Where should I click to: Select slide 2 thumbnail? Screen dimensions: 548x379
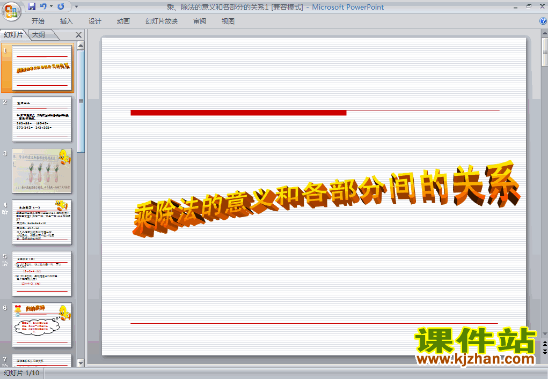42,120
